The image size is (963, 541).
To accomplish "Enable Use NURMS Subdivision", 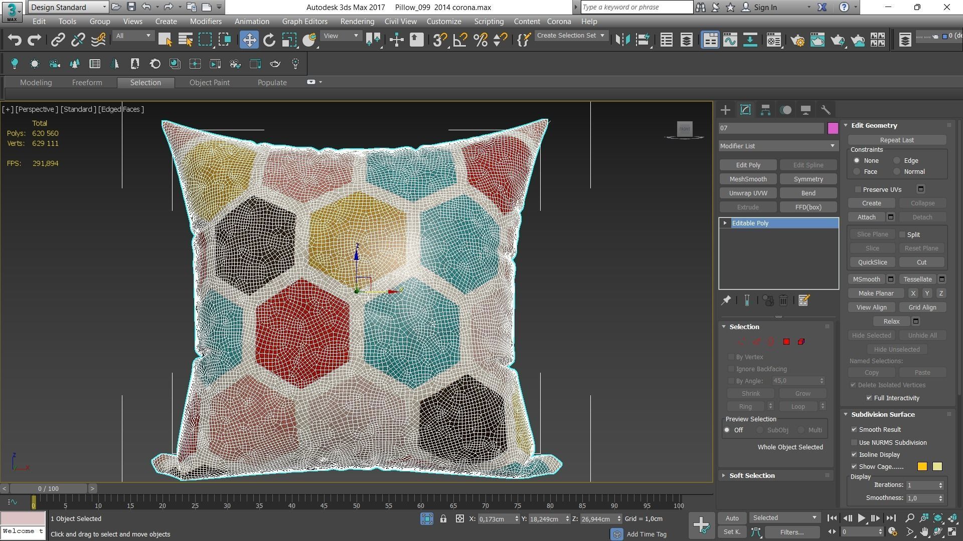I will pyautogui.click(x=854, y=443).
